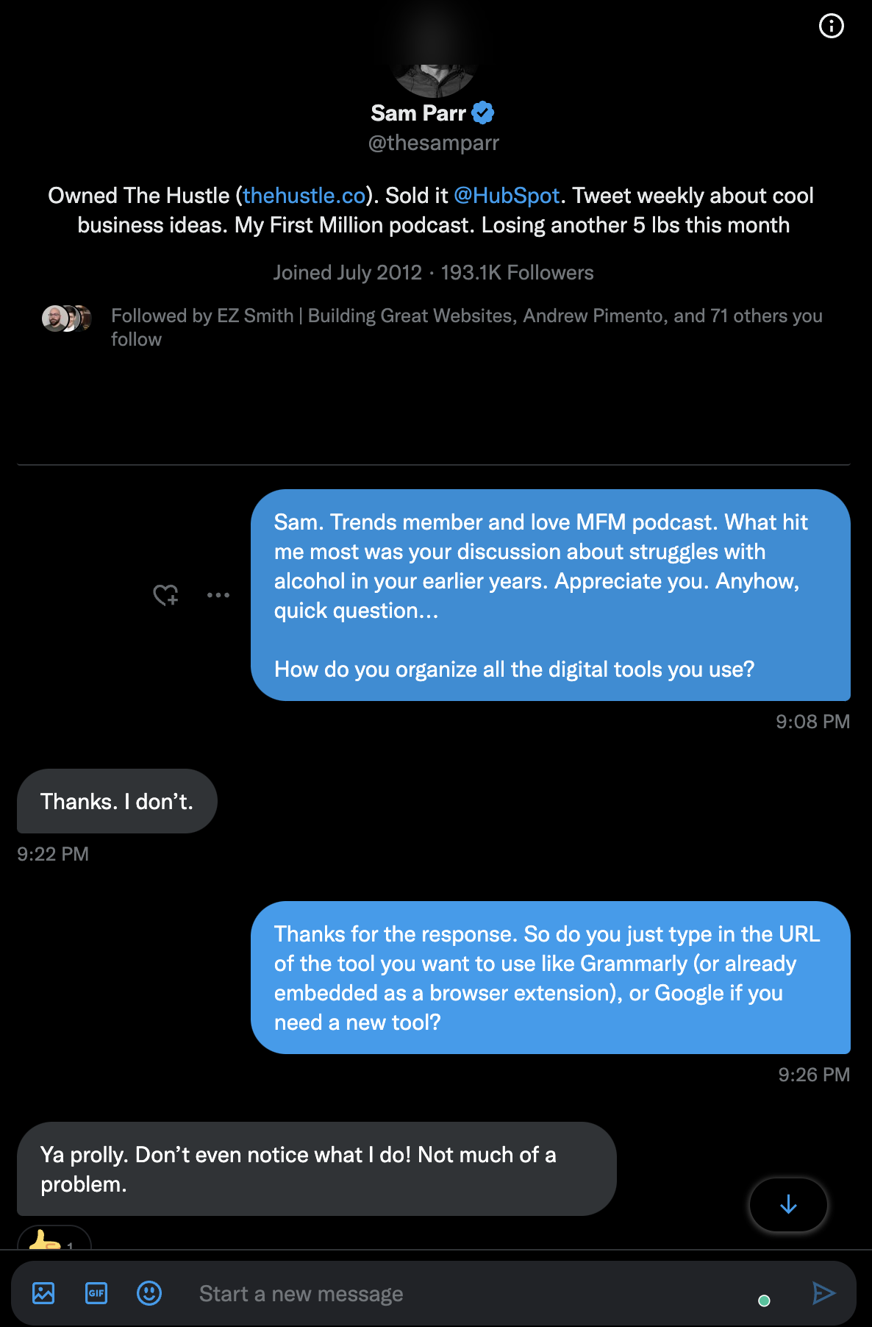
Task: Add reaction with heart-plus icon
Action: coord(166,595)
